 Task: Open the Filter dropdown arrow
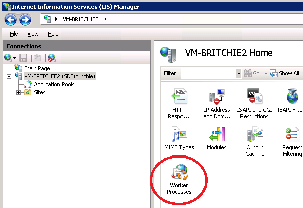239,74
